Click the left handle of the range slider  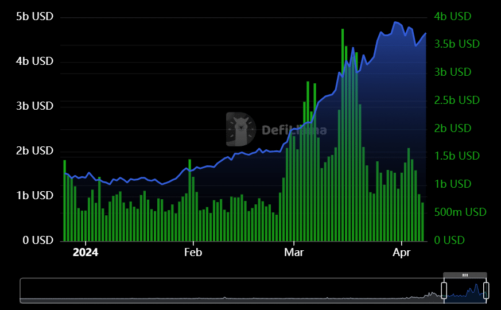click(x=444, y=290)
